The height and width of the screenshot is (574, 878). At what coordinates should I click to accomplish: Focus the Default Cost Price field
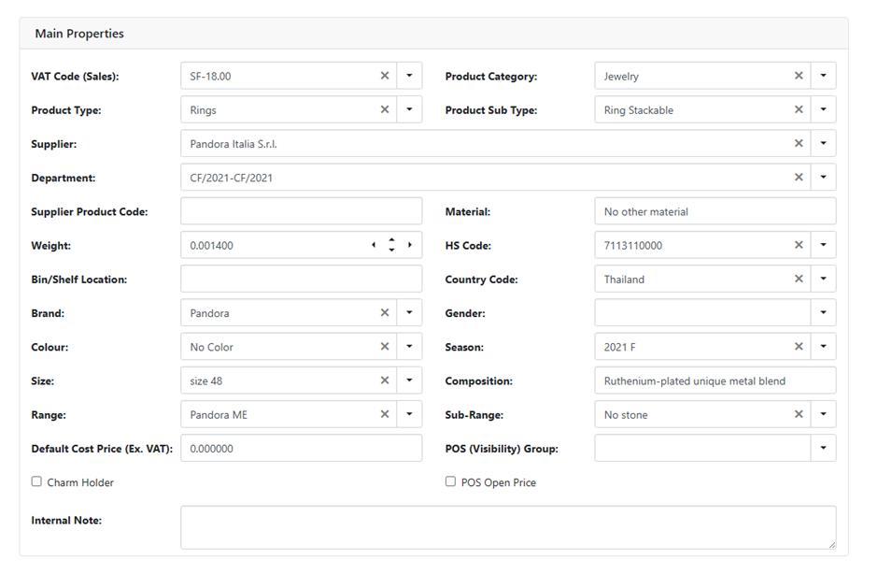coord(301,448)
